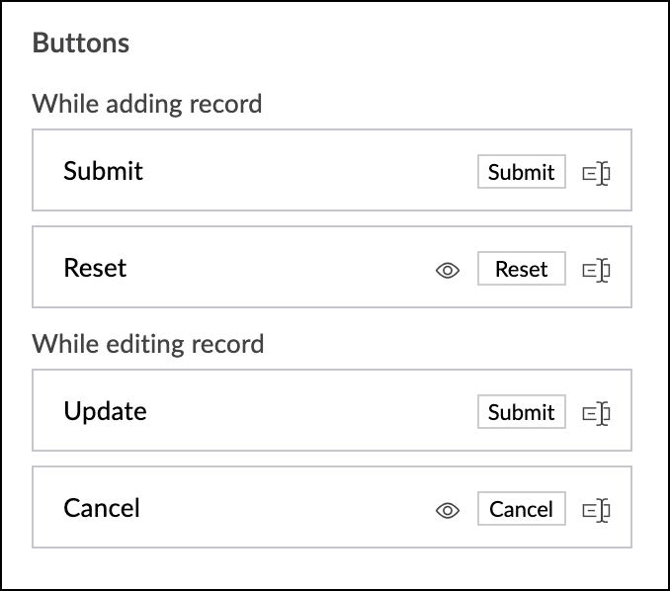Image resolution: width=670 pixels, height=591 pixels.
Task: Click the Update label text
Action: [x=105, y=411]
